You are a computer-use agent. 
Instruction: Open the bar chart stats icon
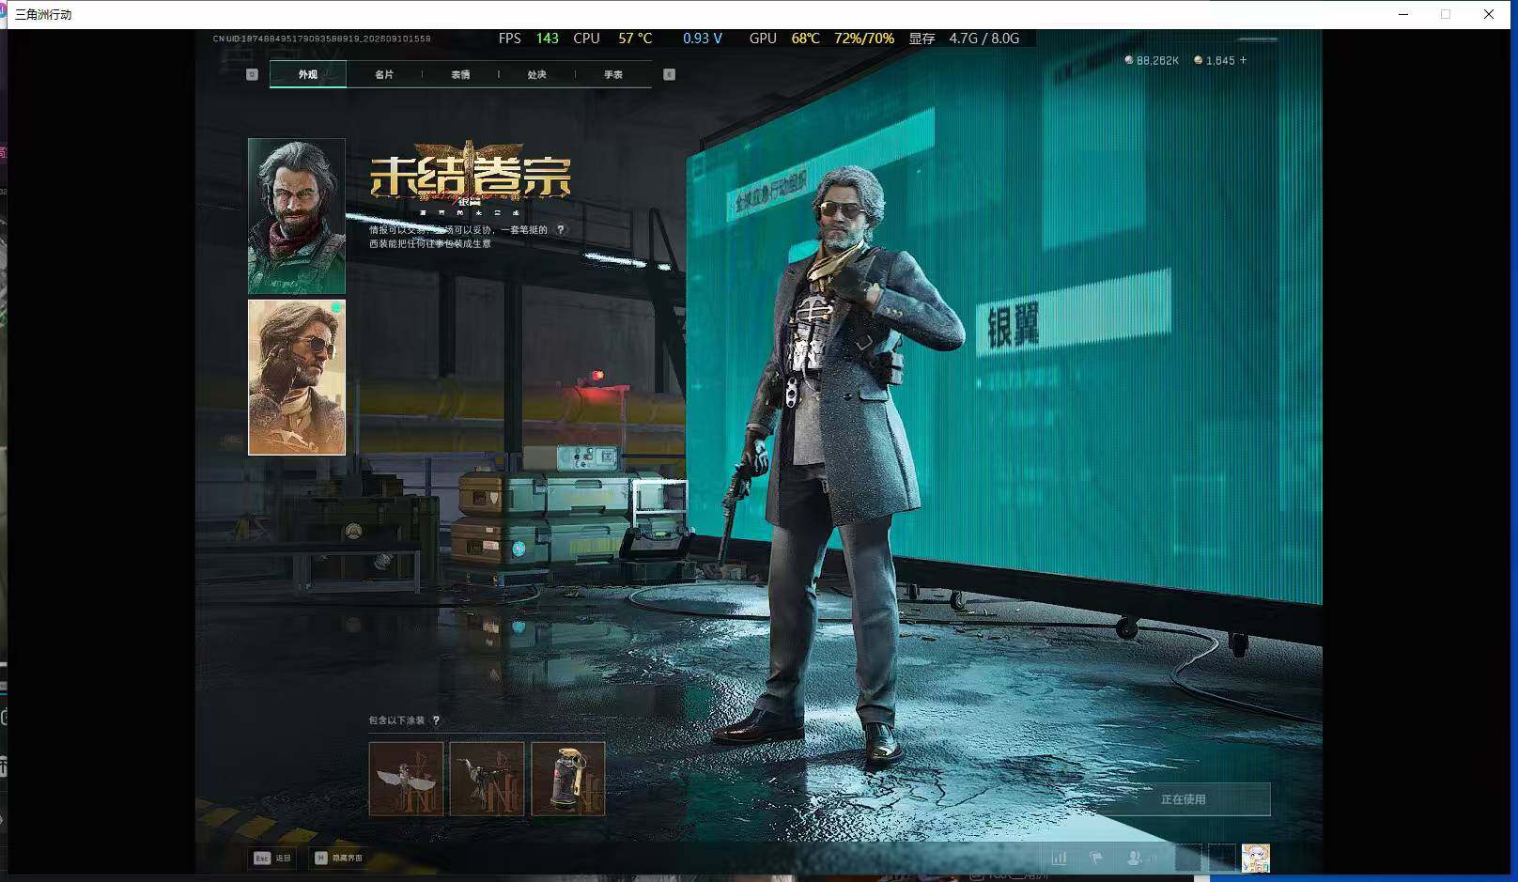coord(1060,858)
